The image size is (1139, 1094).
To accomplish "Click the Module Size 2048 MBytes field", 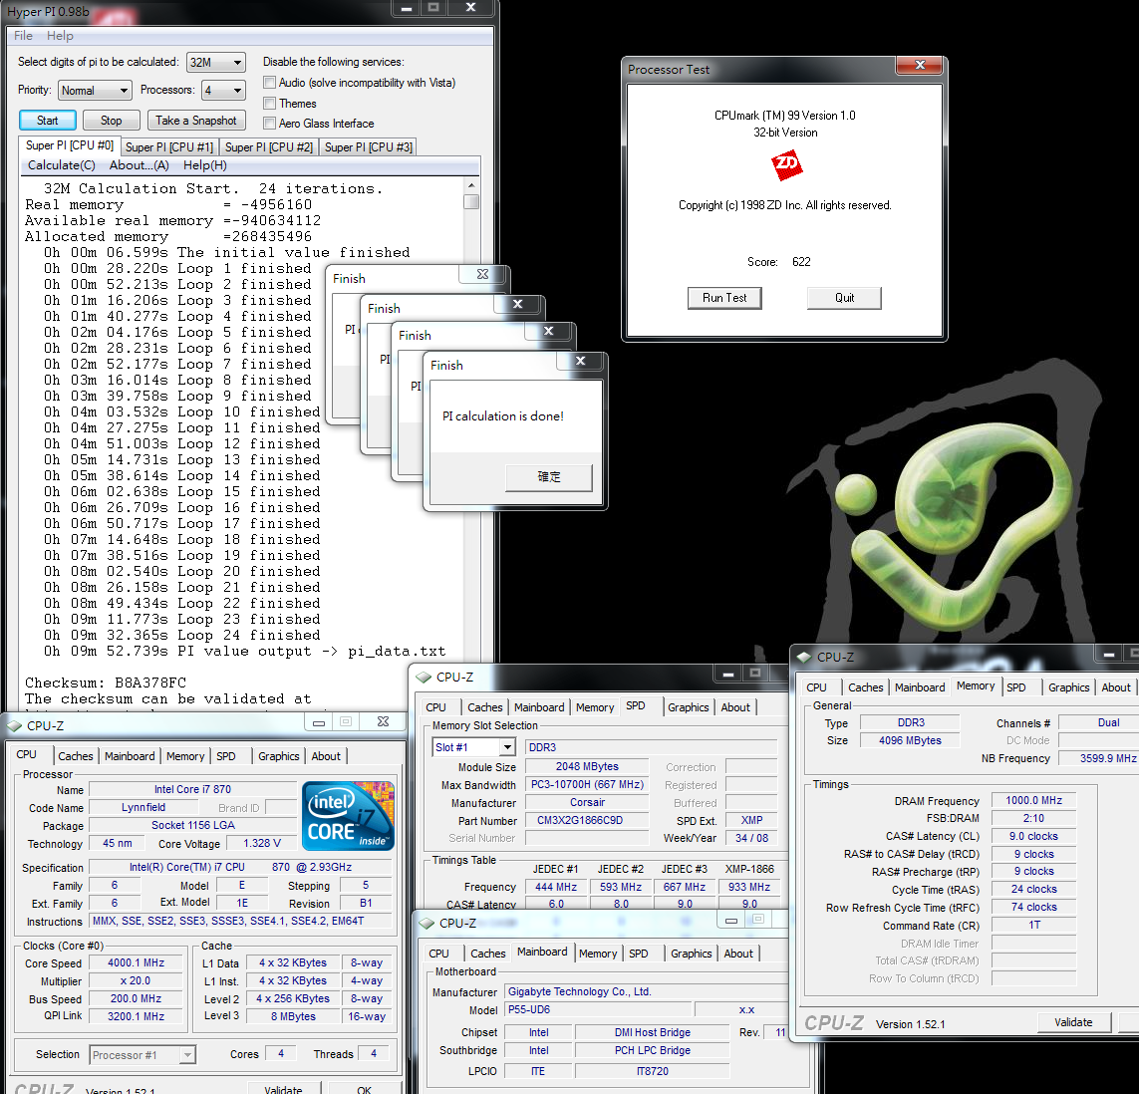I will click(587, 767).
